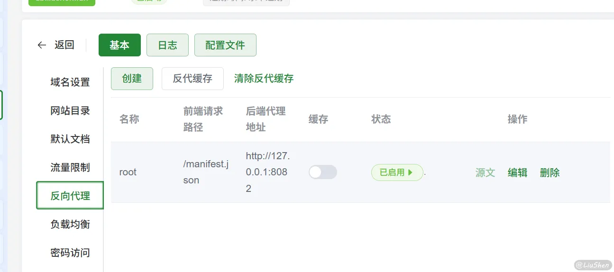Click the 已启用 status play icon
614x272 pixels.
[x=411, y=172]
